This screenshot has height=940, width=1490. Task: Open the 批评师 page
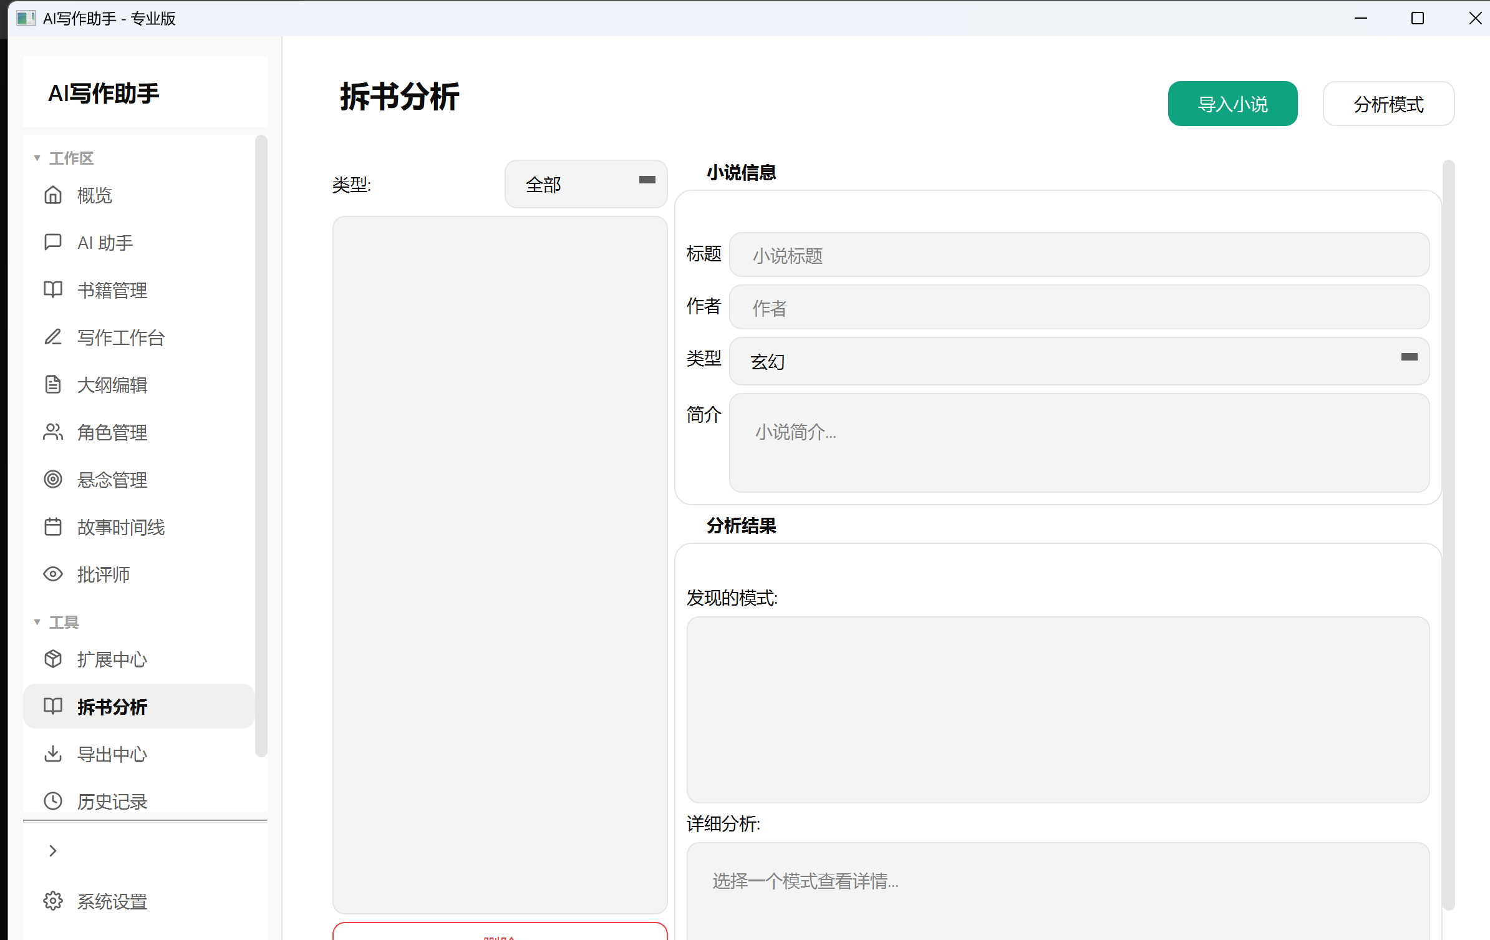tap(138, 574)
